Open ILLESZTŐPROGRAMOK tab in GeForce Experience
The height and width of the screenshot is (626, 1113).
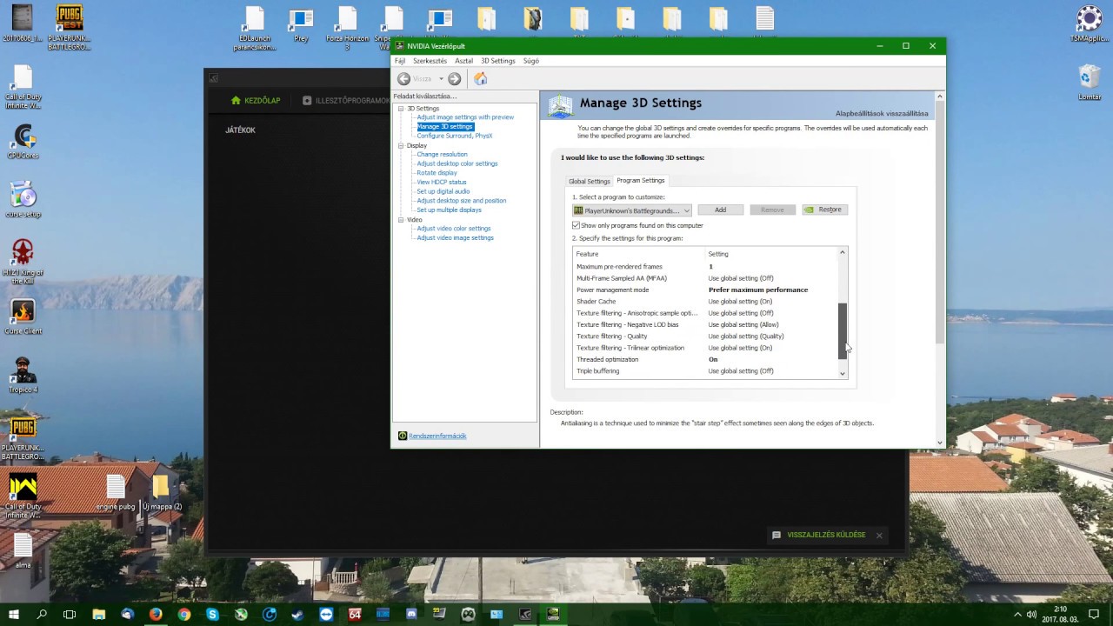346,101
